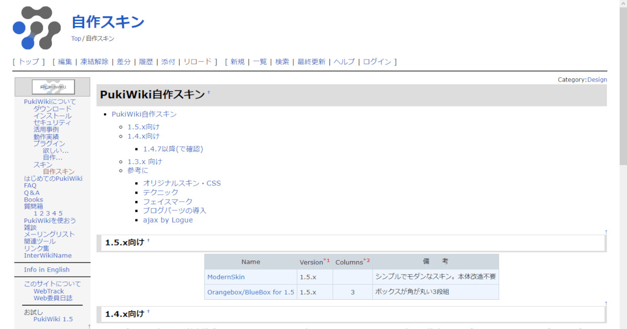Open 検索 from the top navigation
This screenshot has height=329, width=627.
point(282,62)
